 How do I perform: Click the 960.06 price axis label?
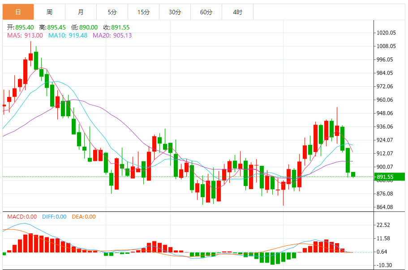pyautogui.click(x=385, y=100)
